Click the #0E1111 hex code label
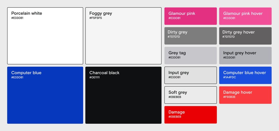The image size is (279, 131). [95, 77]
